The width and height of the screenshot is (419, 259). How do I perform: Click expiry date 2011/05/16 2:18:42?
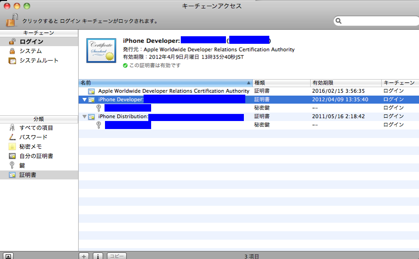(338, 116)
